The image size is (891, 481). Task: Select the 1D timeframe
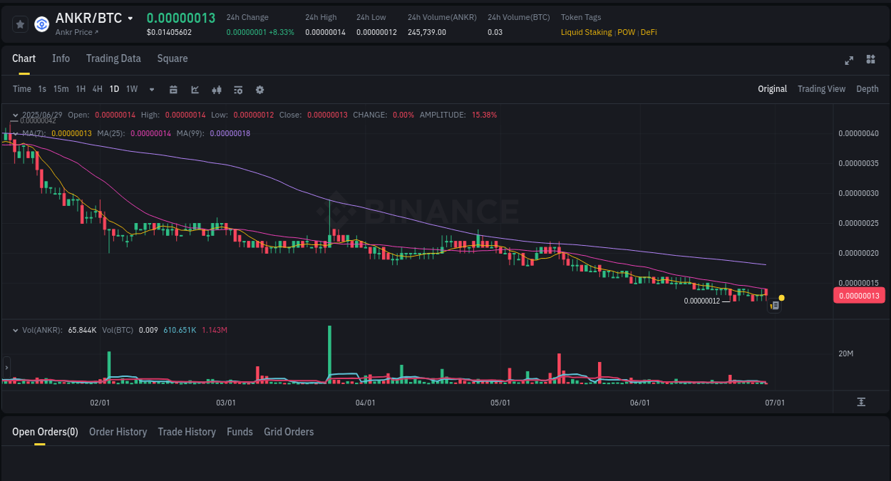pos(114,89)
